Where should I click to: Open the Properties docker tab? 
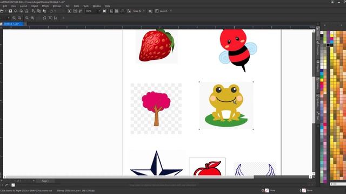coord(318,49)
